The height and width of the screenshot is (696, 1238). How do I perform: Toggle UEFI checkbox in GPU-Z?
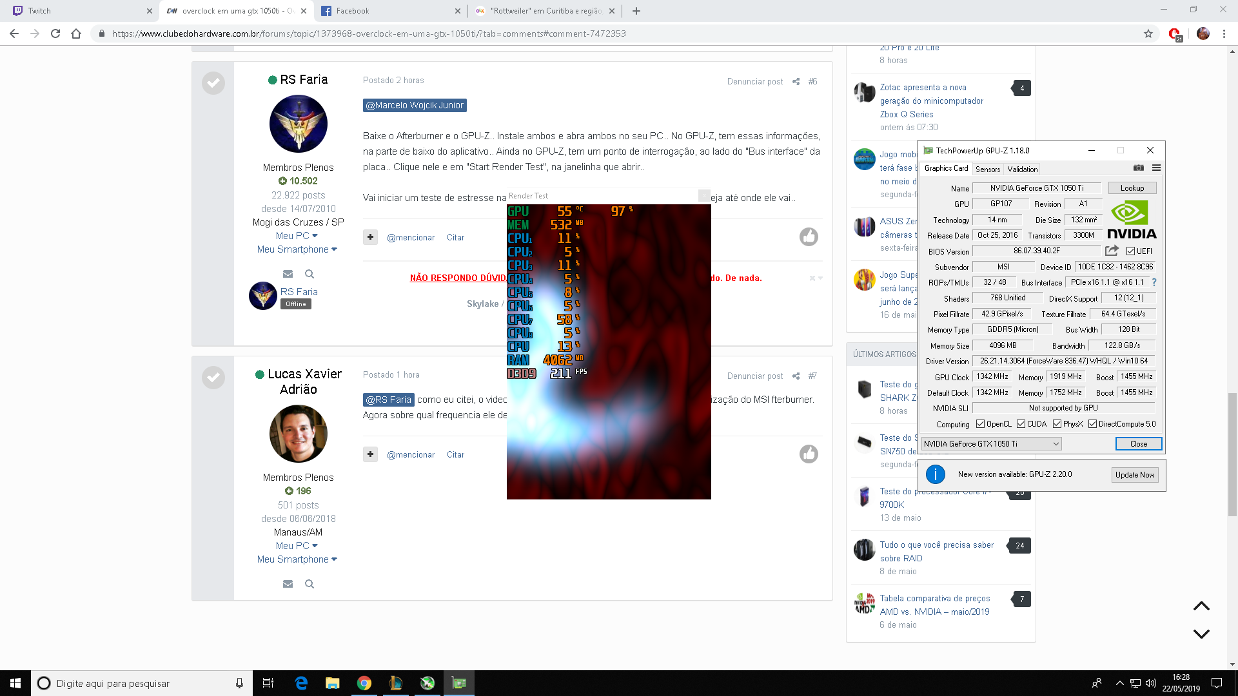(x=1130, y=251)
